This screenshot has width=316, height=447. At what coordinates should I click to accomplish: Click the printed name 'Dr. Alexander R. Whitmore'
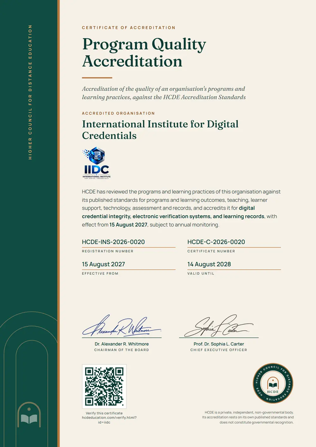122,344
